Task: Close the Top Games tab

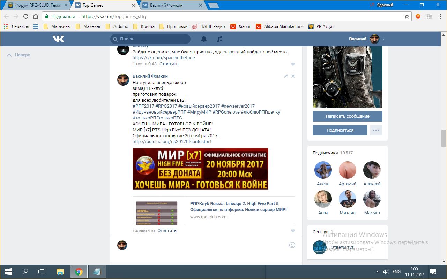Action: 133,5
